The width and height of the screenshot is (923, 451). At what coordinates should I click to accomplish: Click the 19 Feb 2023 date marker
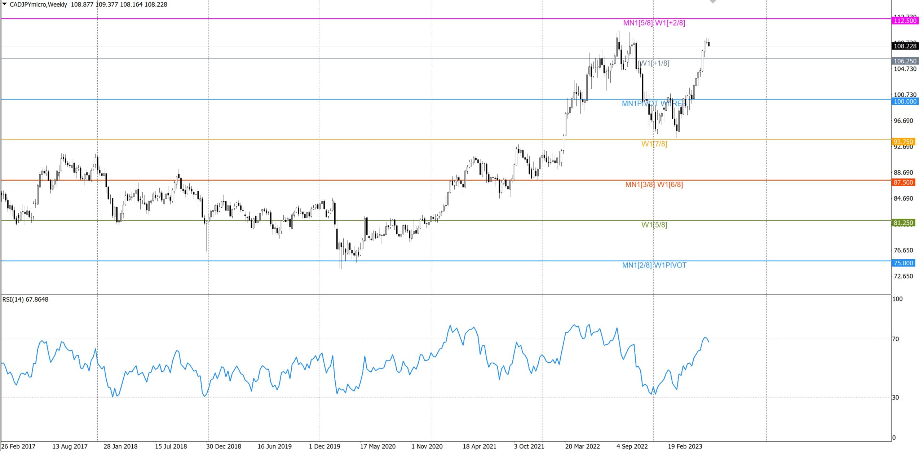coord(685,446)
